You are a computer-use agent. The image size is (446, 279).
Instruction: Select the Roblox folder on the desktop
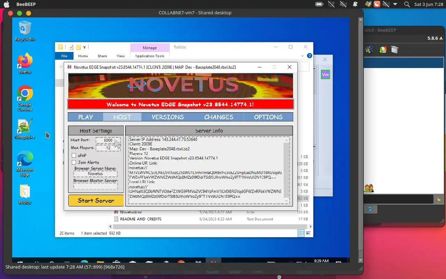tap(25, 194)
